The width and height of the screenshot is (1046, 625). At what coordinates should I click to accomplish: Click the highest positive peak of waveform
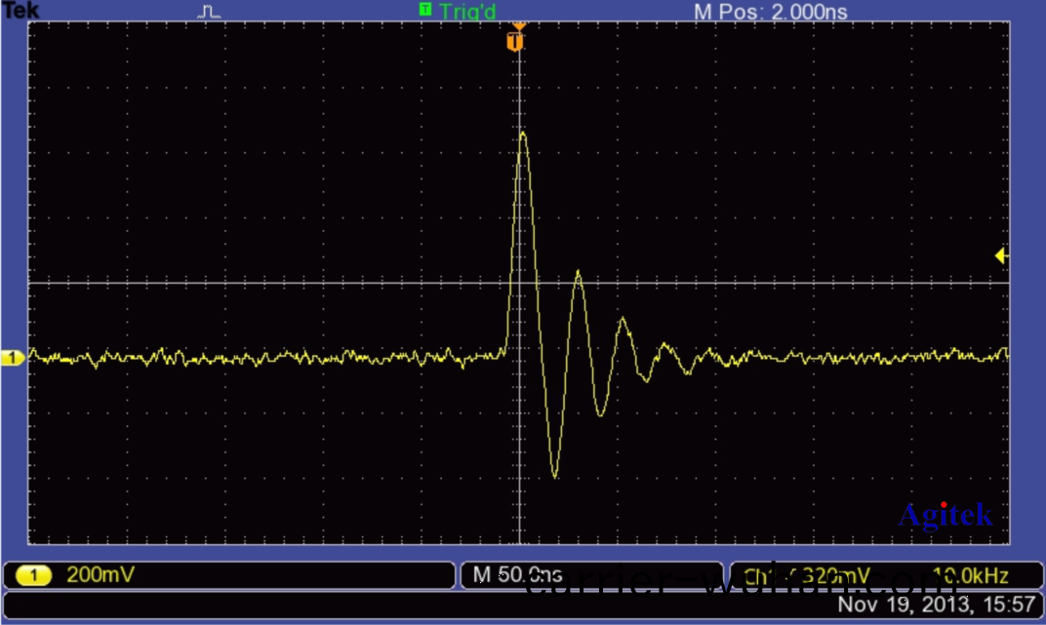coord(523,133)
